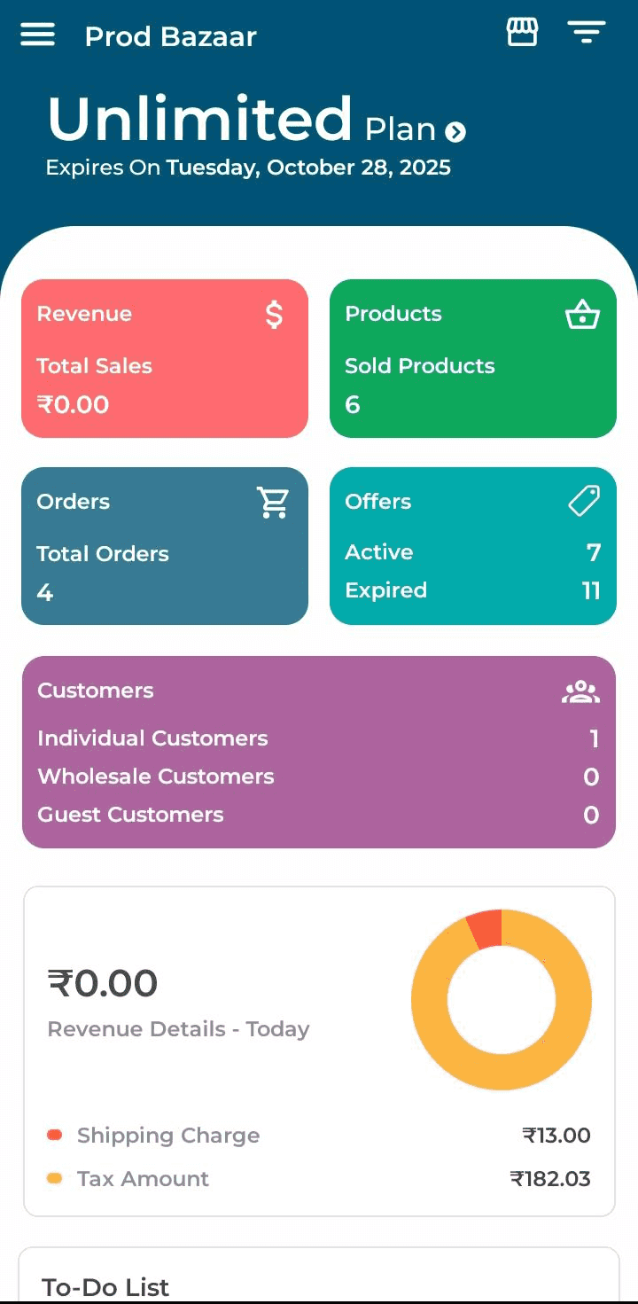
Task: Select the Expired offers row
Action: coord(472,590)
